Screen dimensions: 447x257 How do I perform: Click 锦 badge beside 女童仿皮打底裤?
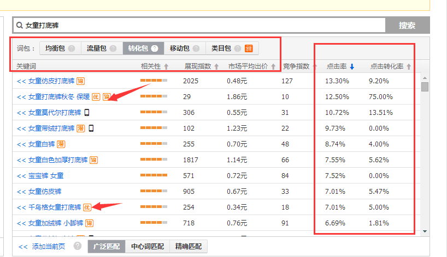[81, 81]
